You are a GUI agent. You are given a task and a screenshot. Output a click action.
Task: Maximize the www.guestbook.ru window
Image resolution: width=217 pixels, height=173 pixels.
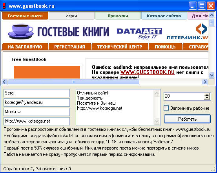point(202,6)
